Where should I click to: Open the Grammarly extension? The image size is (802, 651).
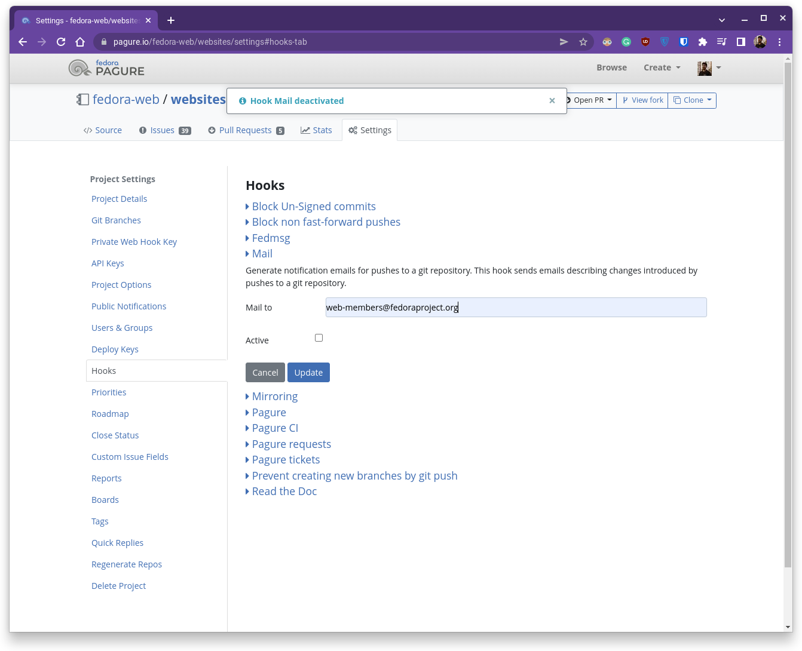[626, 42]
